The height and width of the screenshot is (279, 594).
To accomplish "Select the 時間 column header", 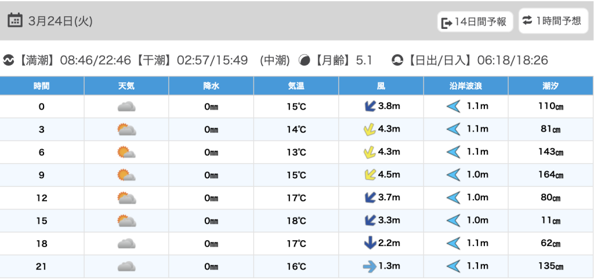I will pos(42,86).
